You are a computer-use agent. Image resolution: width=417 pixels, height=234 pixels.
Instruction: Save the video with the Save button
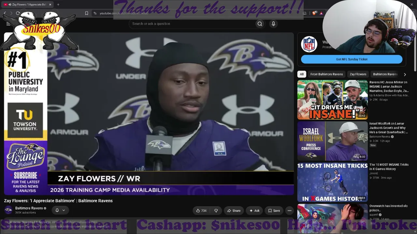(x=274, y=211)
